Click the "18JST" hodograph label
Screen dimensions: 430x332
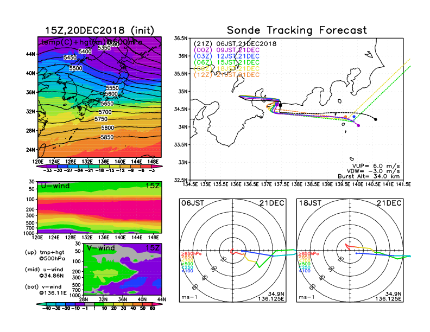(x=310, y=203)
